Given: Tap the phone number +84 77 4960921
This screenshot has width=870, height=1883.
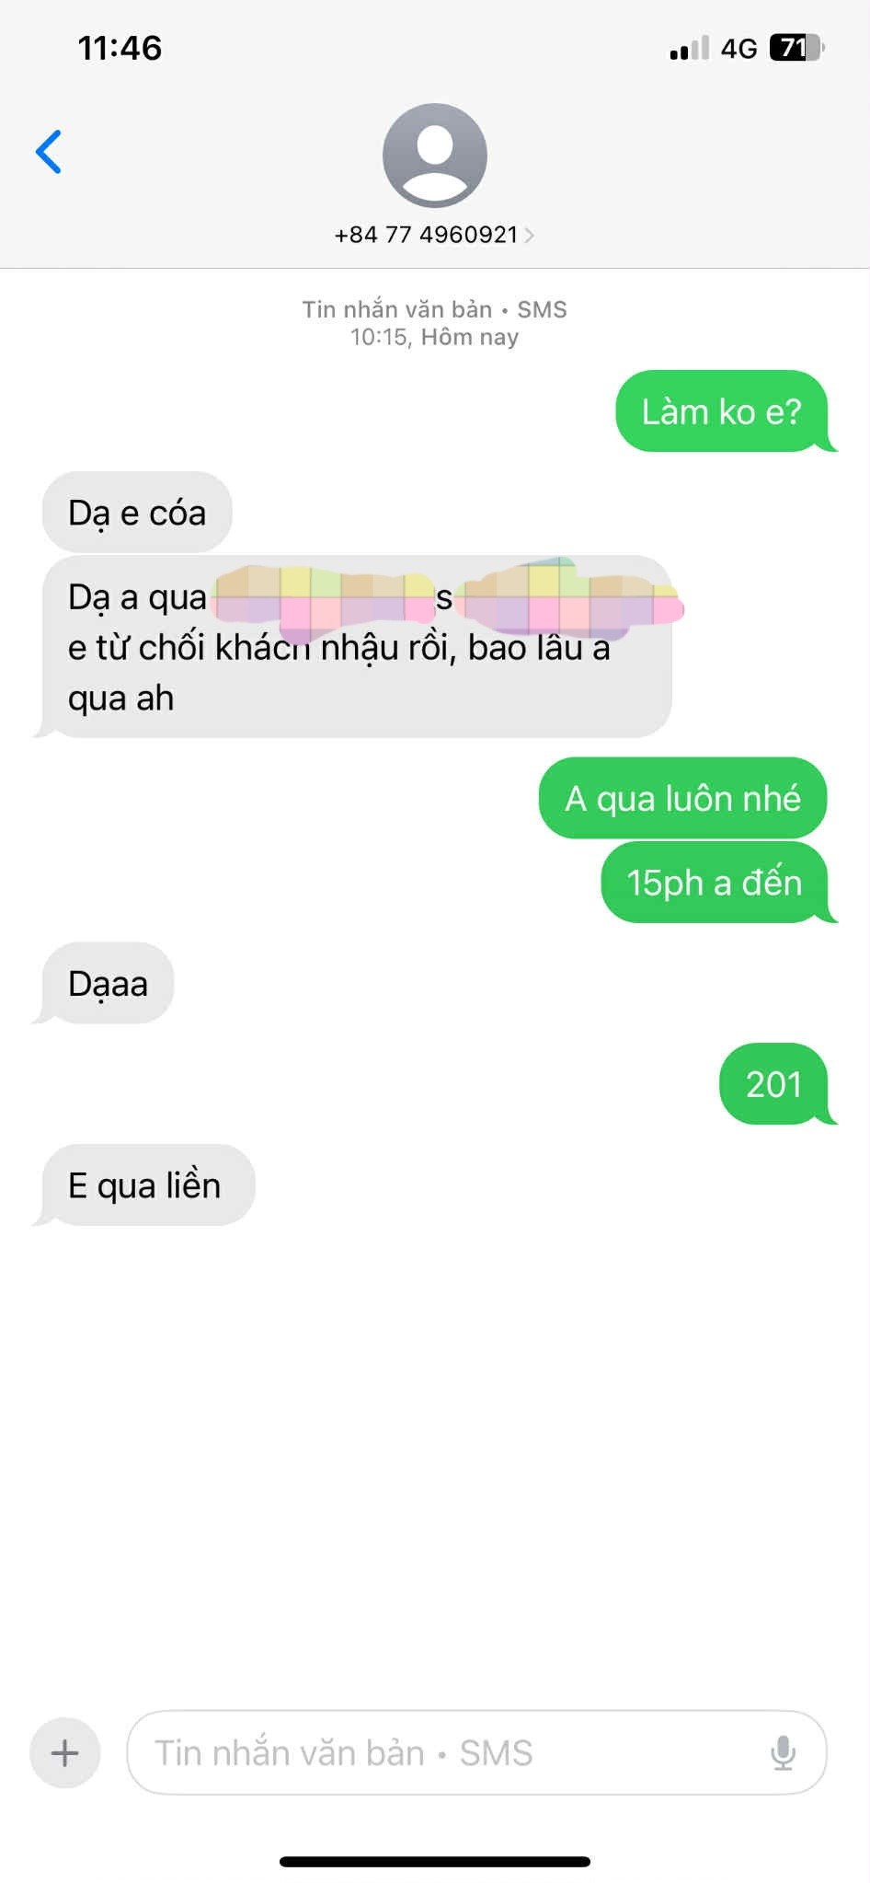Looking at the screenshot, I should click(426, 235).
